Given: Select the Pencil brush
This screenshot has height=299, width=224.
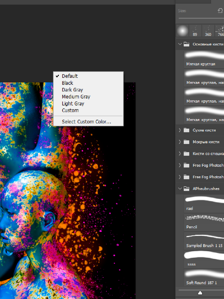Looking at the screenshot, I should pyautogui.click(x=204, y=222).
